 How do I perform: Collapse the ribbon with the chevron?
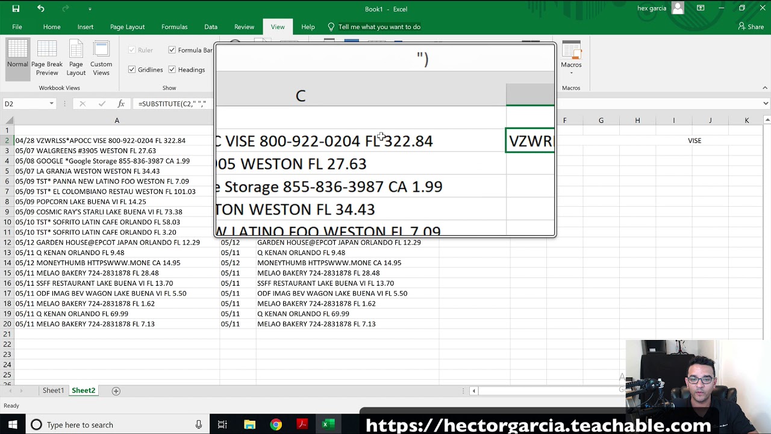click(x=765, y=88)
